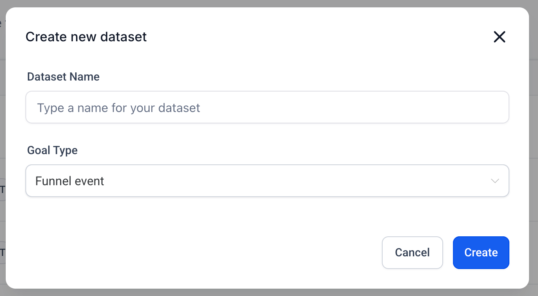This screenshot has width=538, height=296.
Task: Close the Create new dataset dialog
Action: tap(499, 37)
